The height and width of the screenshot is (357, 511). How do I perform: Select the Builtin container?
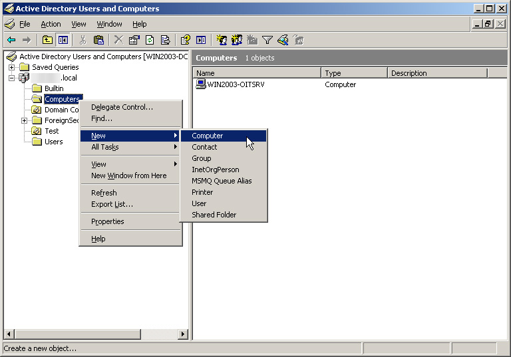[x=54, y=88]
